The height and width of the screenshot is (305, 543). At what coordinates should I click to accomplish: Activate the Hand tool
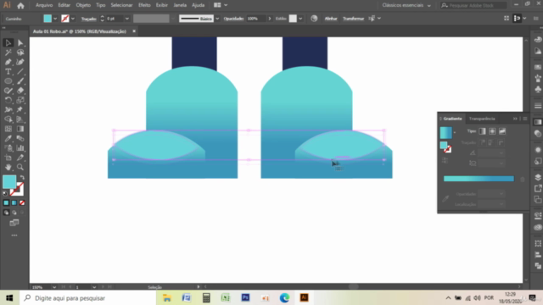click(8, 168)
